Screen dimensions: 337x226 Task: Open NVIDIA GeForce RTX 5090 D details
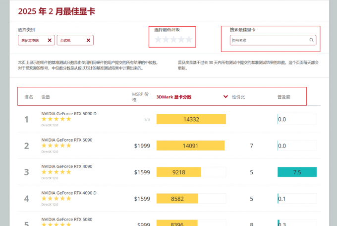coord(69,114)
